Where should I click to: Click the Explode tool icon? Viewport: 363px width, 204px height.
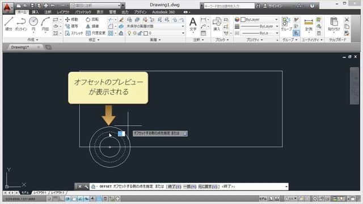click(x=121, y=27)
